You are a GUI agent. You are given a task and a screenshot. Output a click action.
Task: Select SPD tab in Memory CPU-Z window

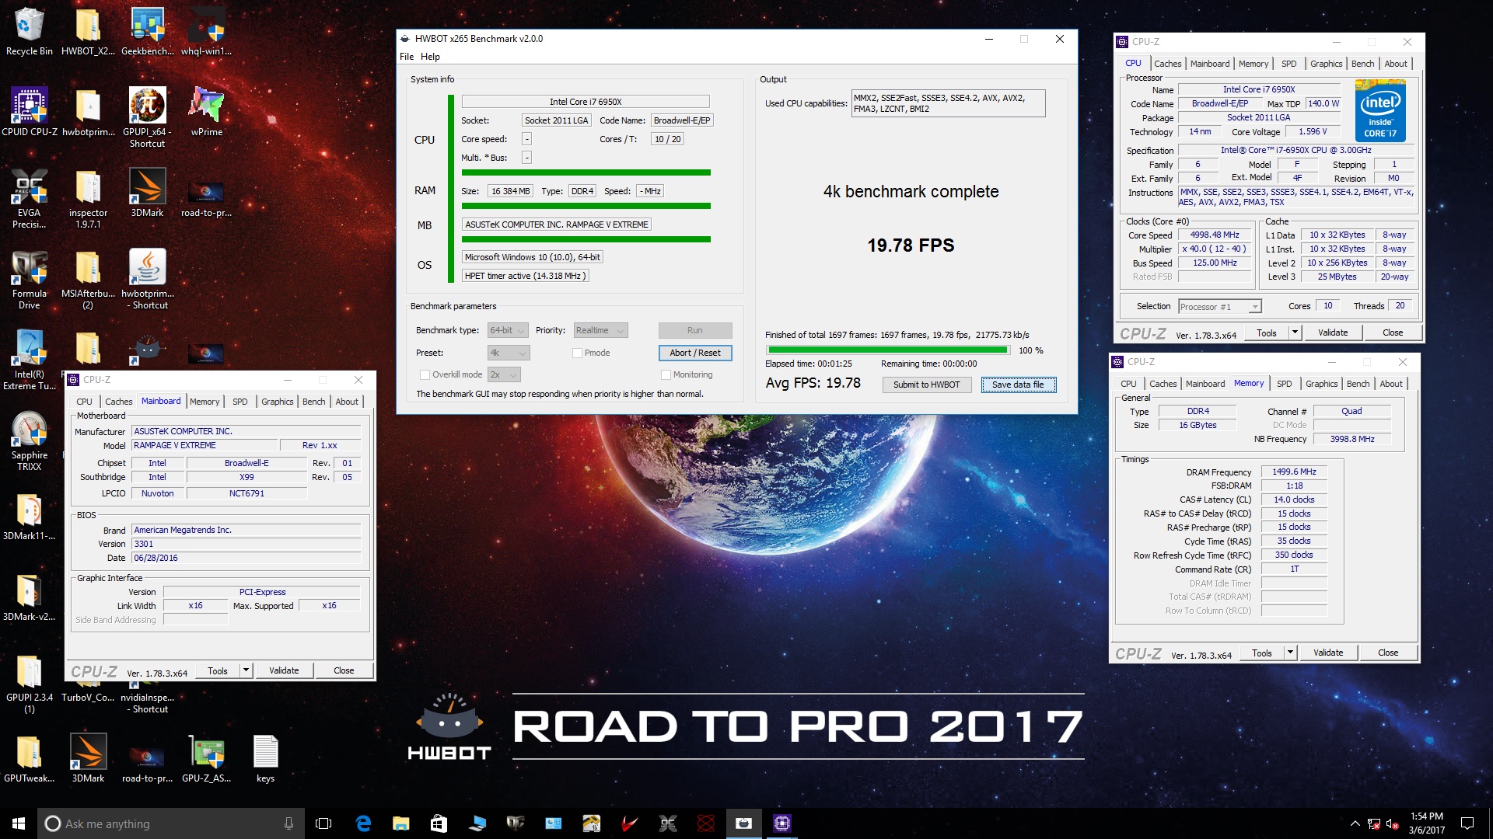click(1284, 384)
